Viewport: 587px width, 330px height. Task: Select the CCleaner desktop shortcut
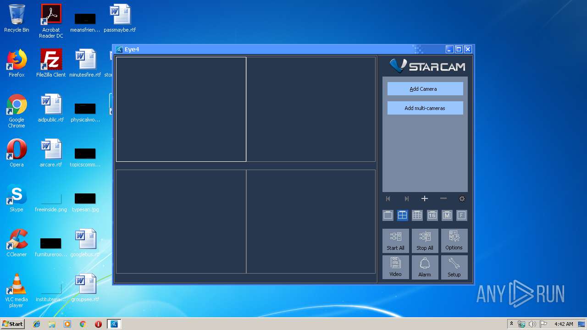(17, 243)
